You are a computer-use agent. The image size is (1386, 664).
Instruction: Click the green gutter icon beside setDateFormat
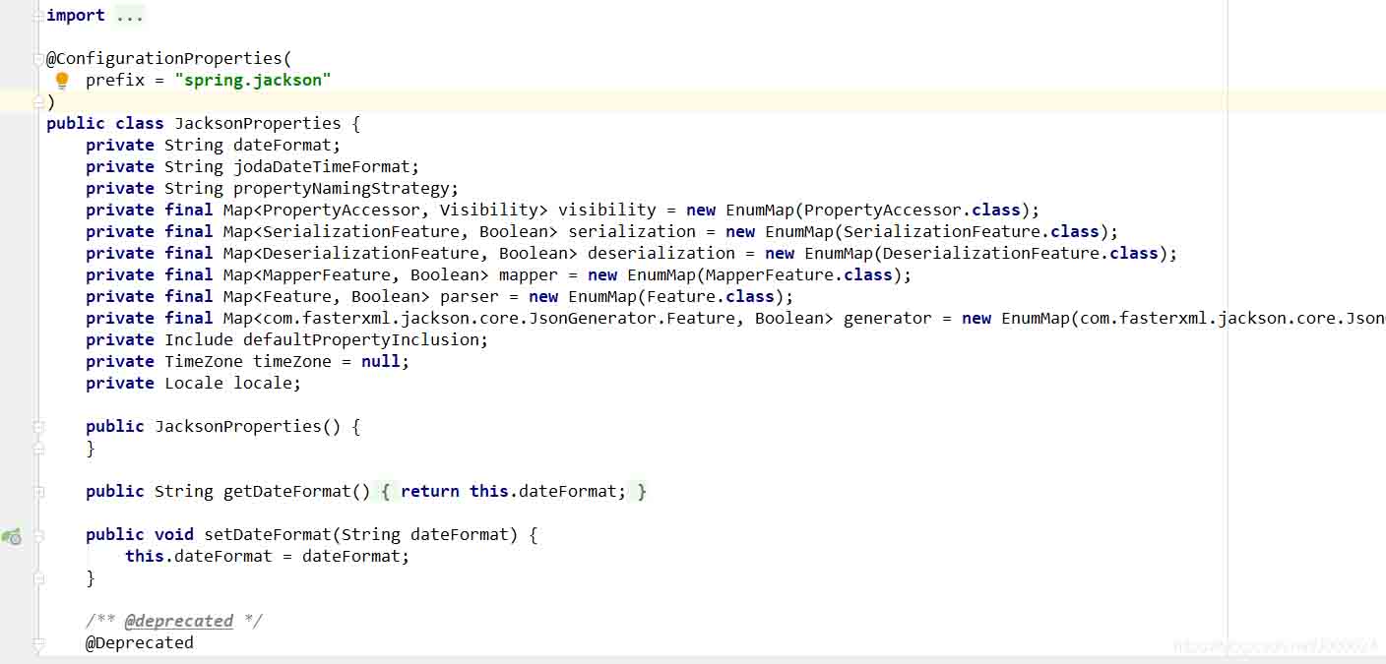click(12, 537)
